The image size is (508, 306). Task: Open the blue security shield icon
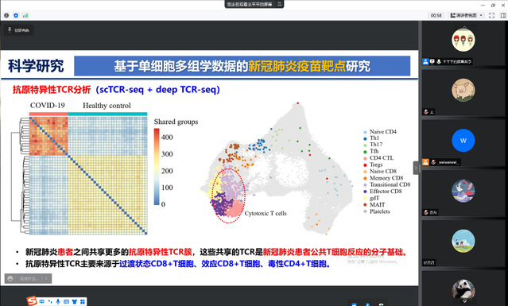tap(16, 16)
